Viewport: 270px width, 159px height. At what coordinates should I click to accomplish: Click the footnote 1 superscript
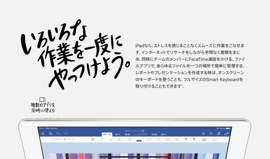181,85
